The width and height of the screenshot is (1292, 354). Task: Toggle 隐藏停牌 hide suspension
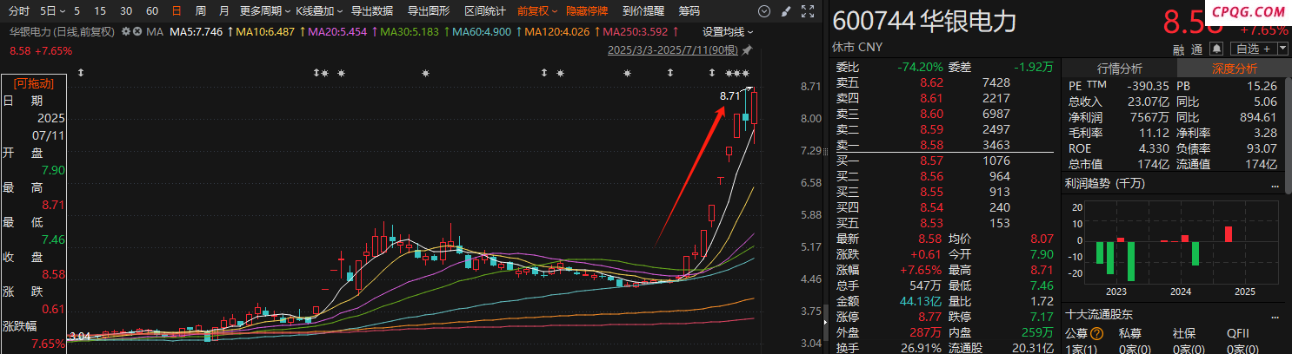point(587,11)
